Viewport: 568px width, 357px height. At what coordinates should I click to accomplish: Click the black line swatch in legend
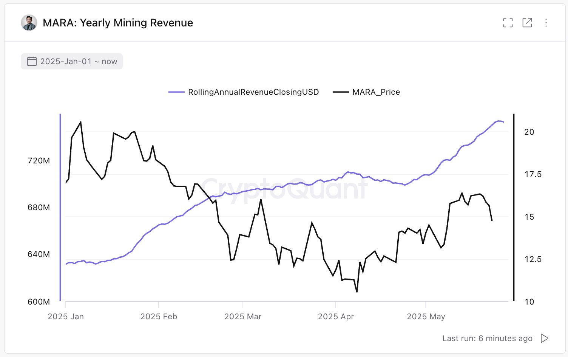coord(341,92)
